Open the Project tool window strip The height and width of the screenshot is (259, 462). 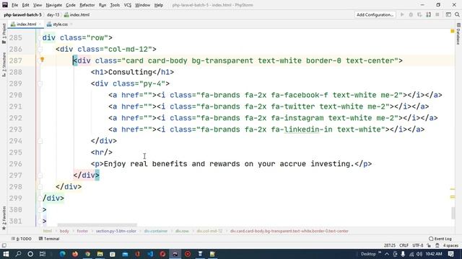[4, 34]
